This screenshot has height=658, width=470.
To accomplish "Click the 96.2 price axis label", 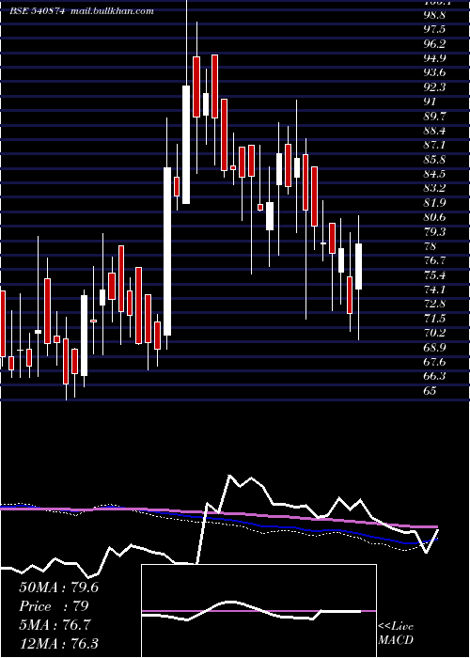I will 434,43.
